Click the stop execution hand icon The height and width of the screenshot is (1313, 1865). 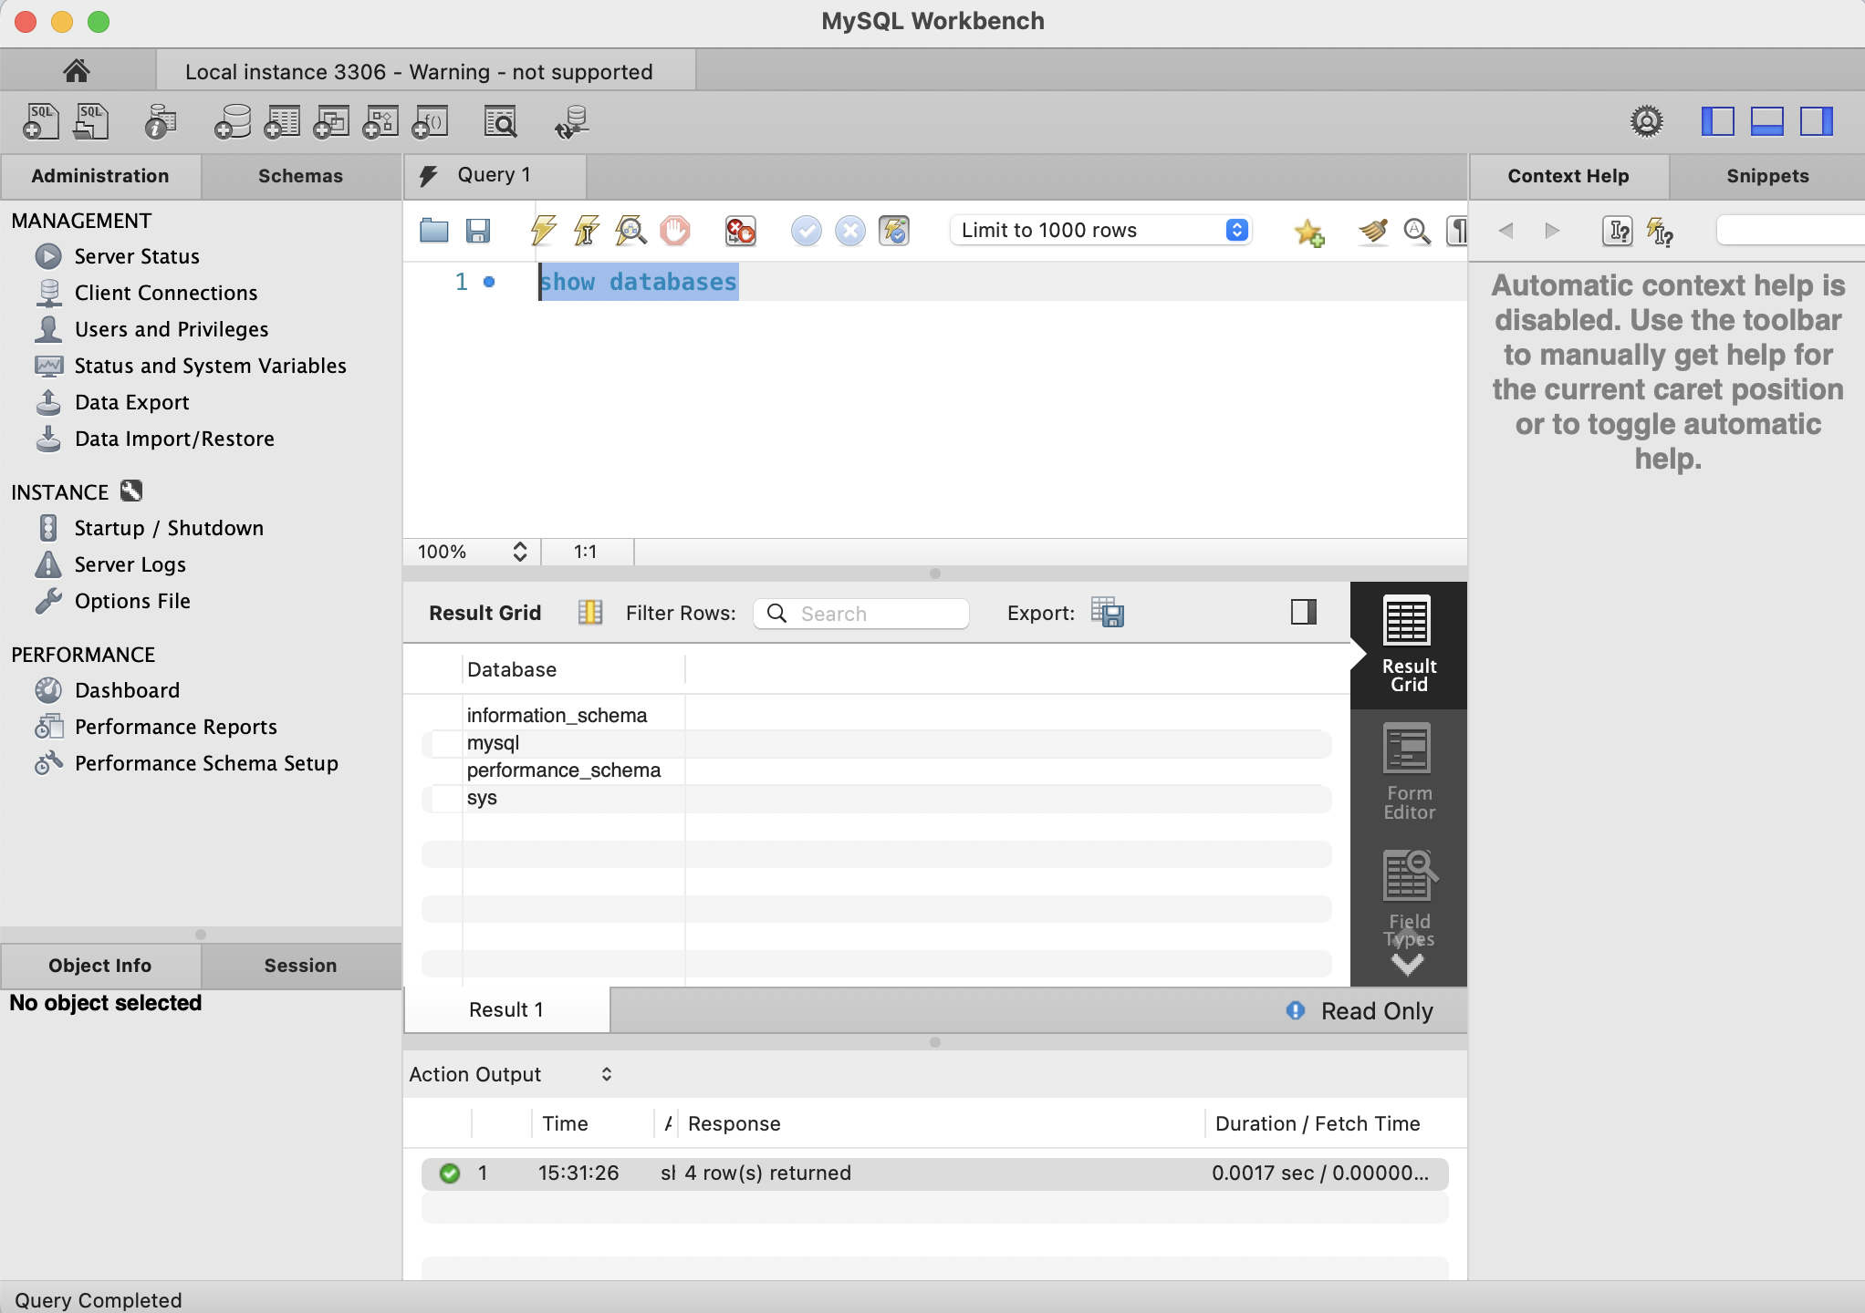[x=675, y=231]
